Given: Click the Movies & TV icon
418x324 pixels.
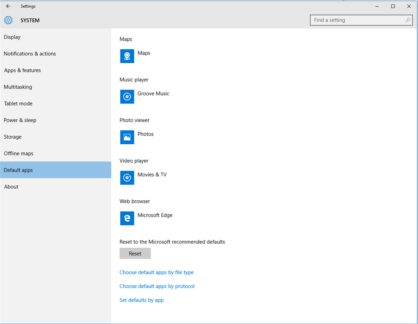Looking at the screenshot, I should [127, 178].
